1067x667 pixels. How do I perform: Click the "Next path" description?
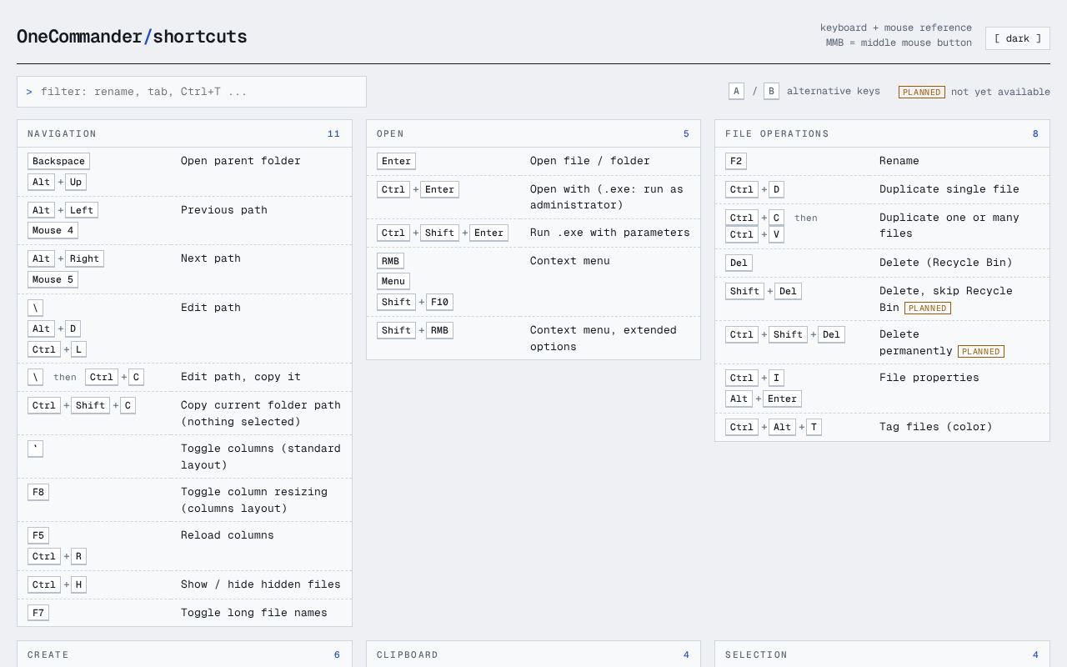point(211,258)
